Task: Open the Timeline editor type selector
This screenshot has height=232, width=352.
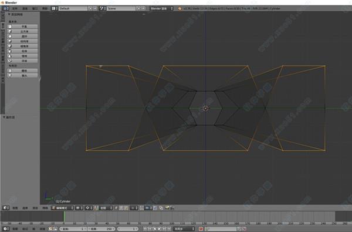Action: [6, 229]
